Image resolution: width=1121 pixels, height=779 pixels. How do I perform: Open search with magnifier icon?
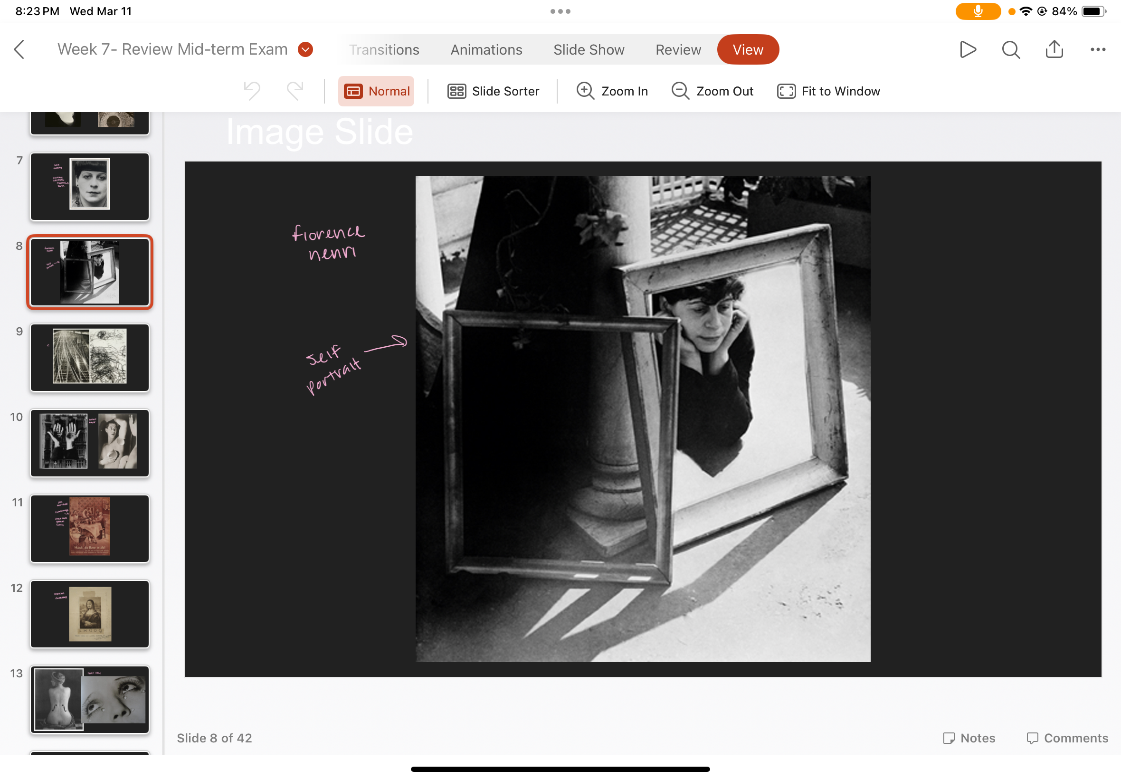point(1010,49)
